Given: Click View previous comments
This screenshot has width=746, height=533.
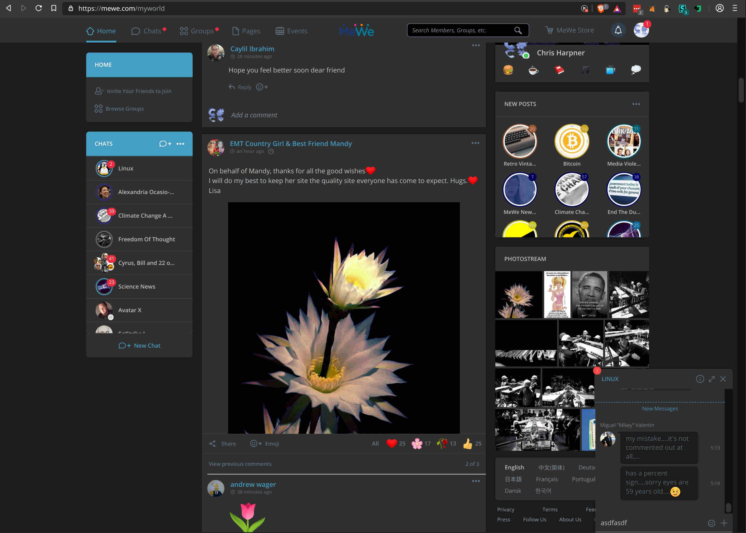Looking at the screenshot, I should pos(240,464).
